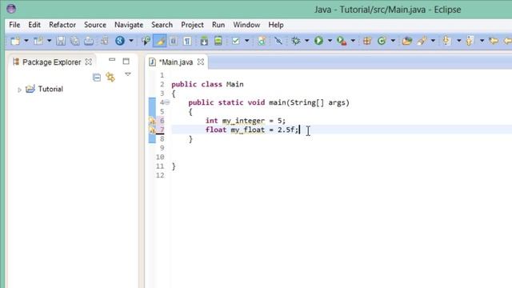Click the Print icon in toolbar
Screen dimensions: 512x288
[x=89, y=41]
